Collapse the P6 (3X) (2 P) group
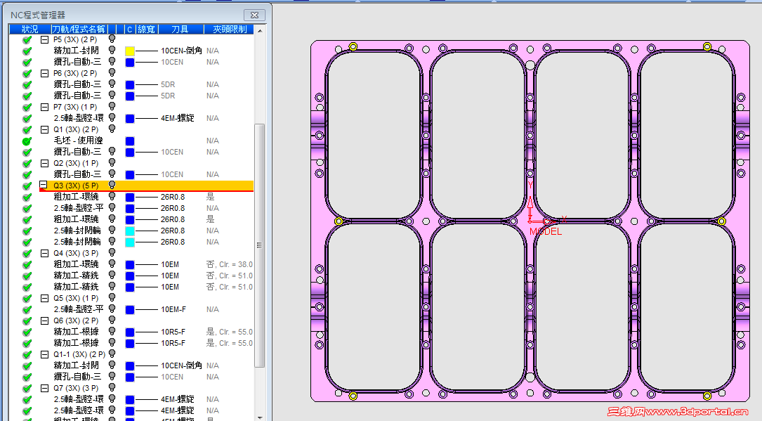762x421 pixels. coord(44,73)
